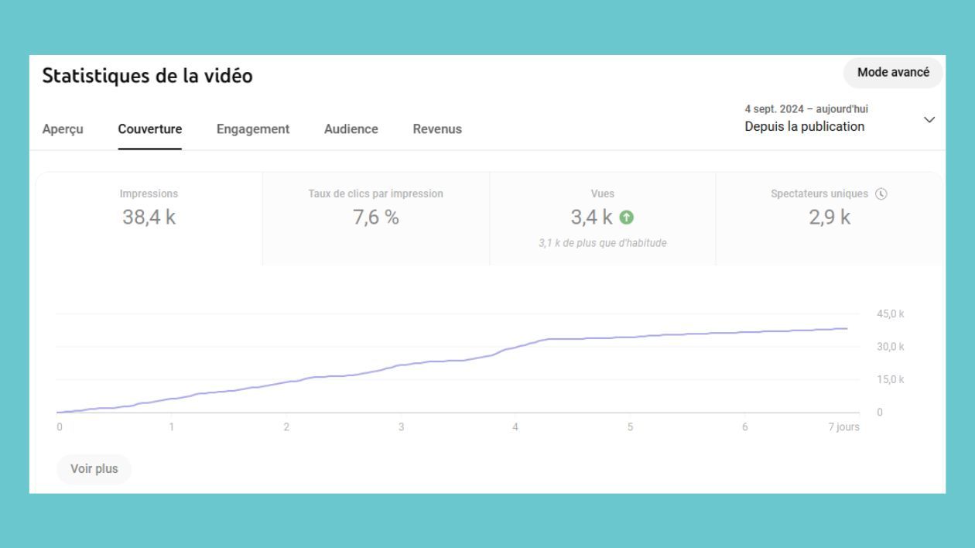975x548 pixels.
Task: Expand the date range chevron arrow
Action: coord(929,120)
